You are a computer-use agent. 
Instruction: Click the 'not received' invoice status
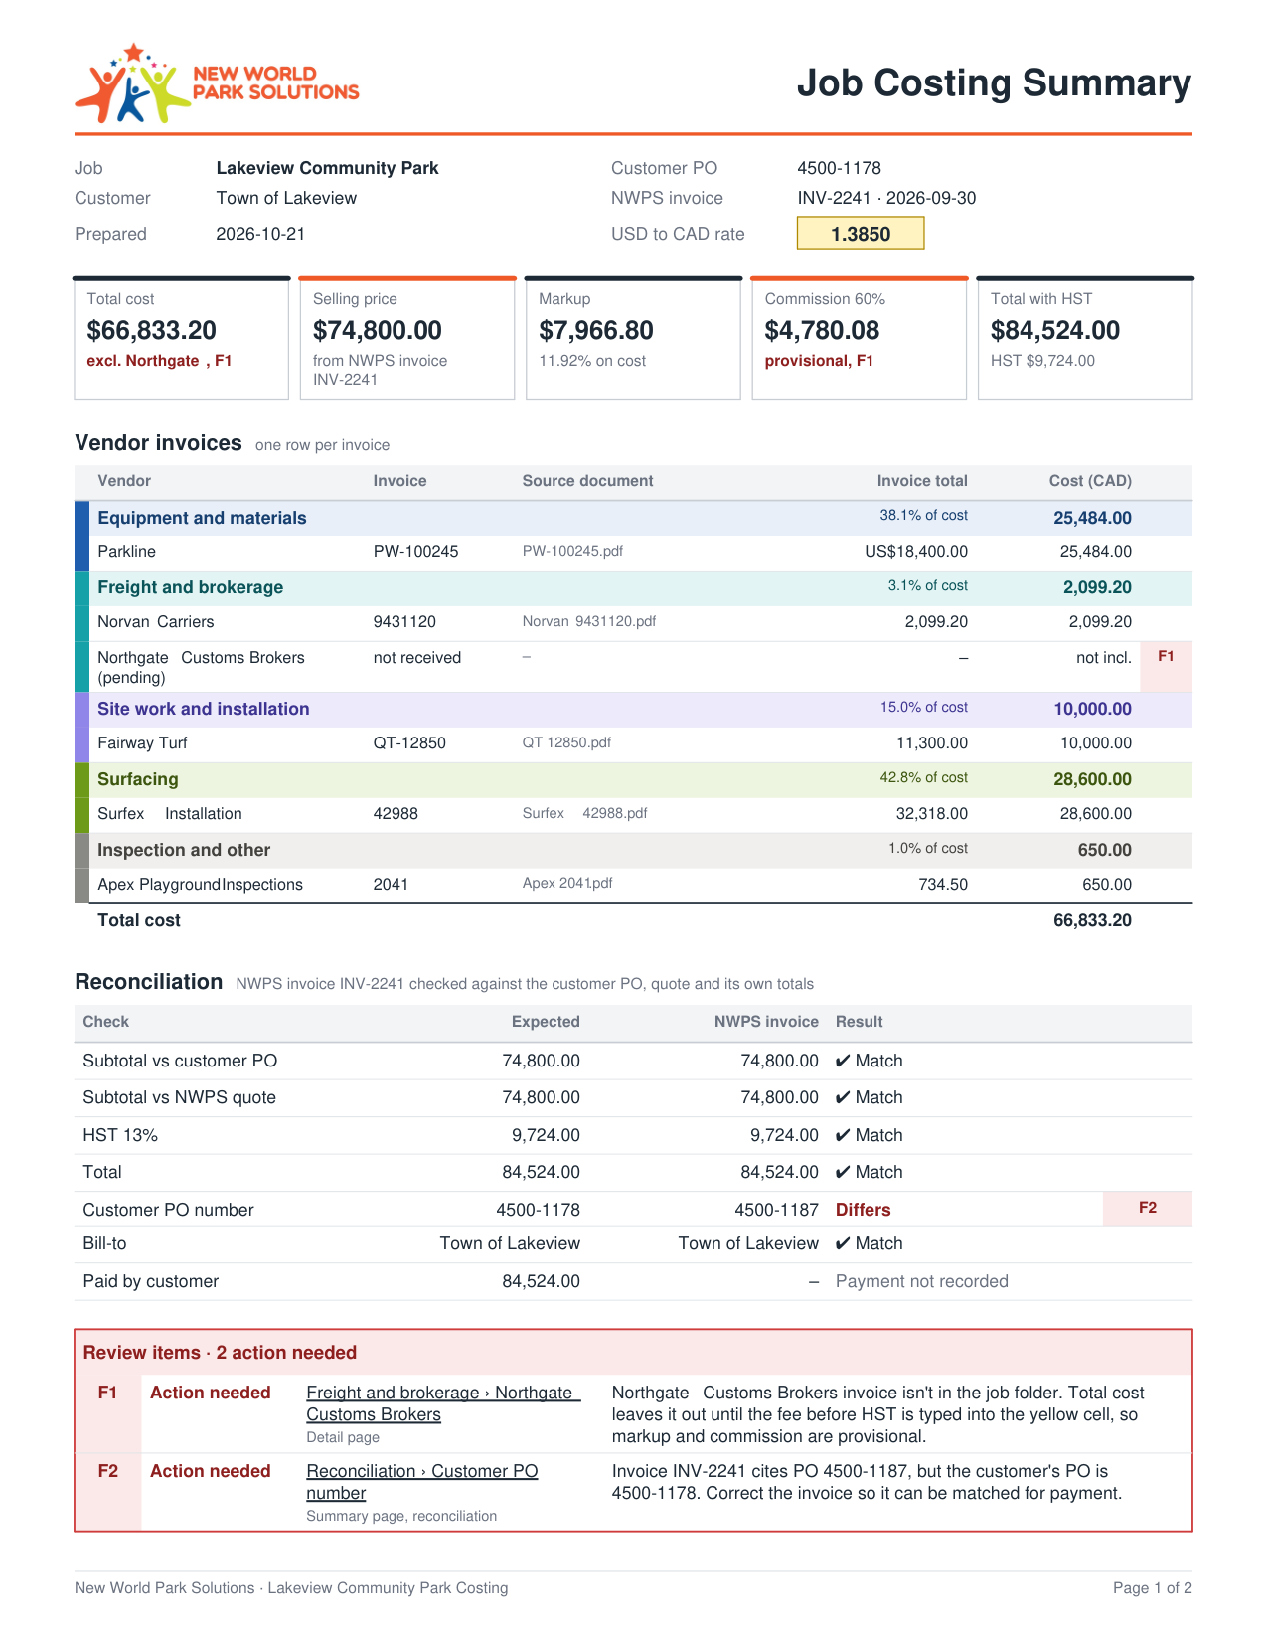pos(417,658)
